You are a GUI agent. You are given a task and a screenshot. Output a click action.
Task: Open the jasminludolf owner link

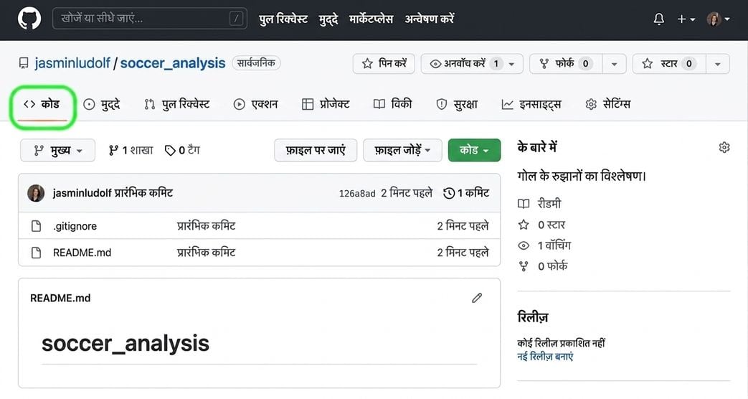tap(72, 63)
